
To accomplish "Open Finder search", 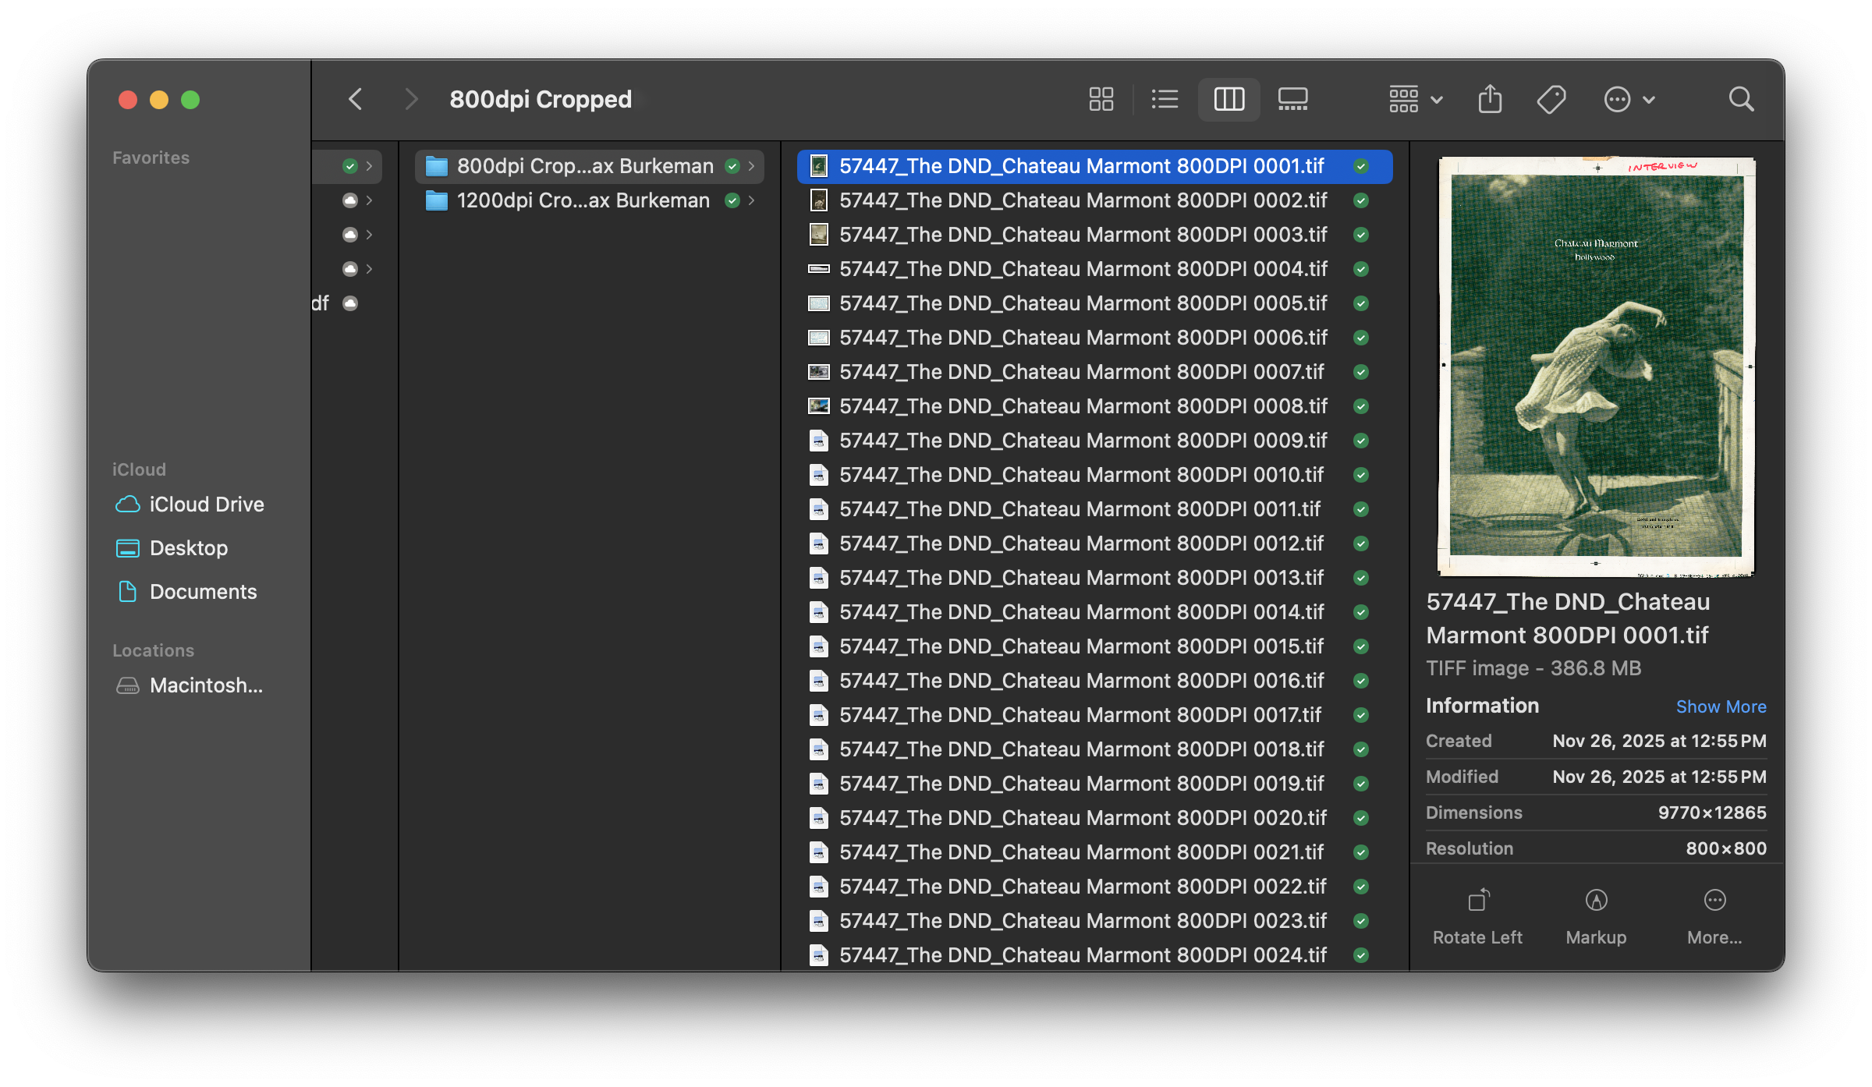I will [1741, 99].
